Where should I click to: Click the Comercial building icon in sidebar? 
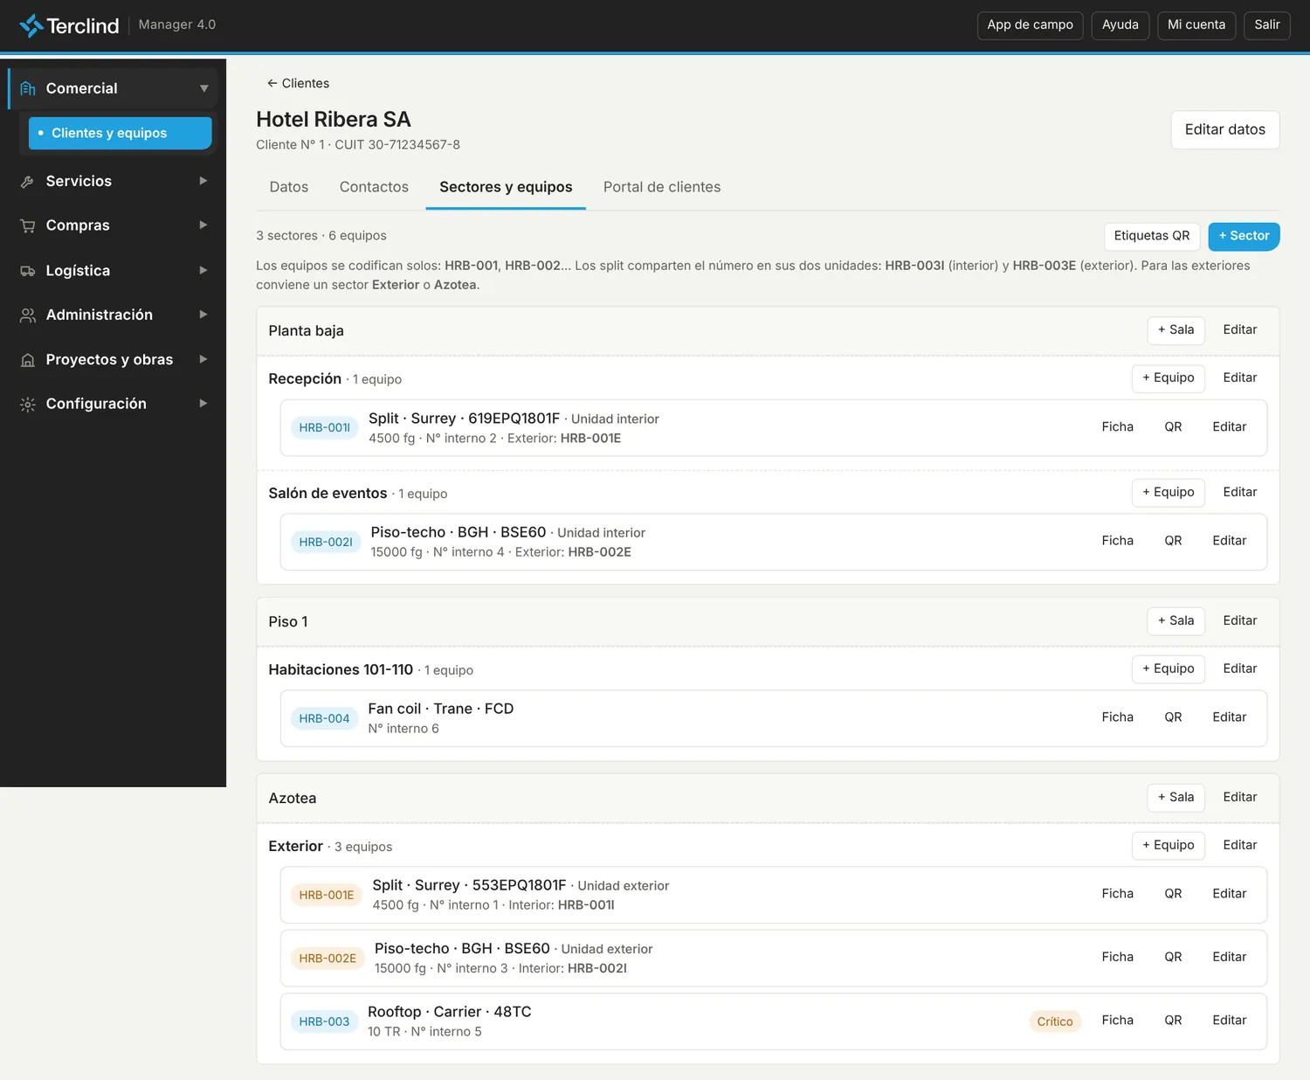(28, 88)
